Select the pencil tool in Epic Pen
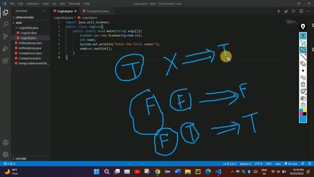The image size is (314, 177). coord(303,57)
